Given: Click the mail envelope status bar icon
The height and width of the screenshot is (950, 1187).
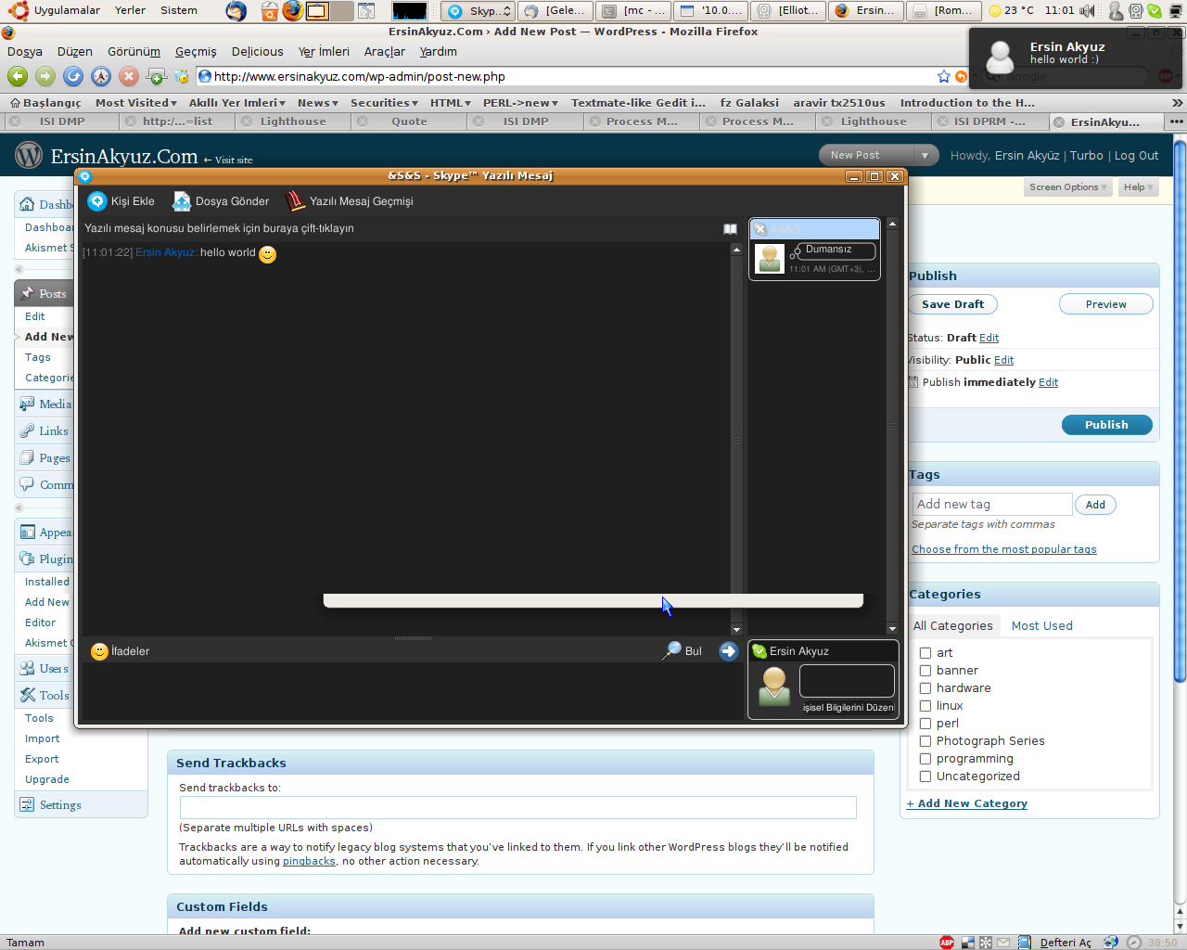Looking at the screenshot, I should (x=1003, y=943).
